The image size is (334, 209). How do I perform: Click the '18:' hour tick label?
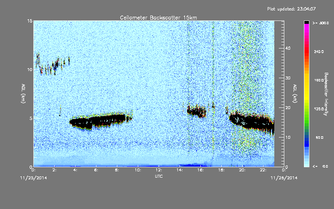[x=221, y=170]
